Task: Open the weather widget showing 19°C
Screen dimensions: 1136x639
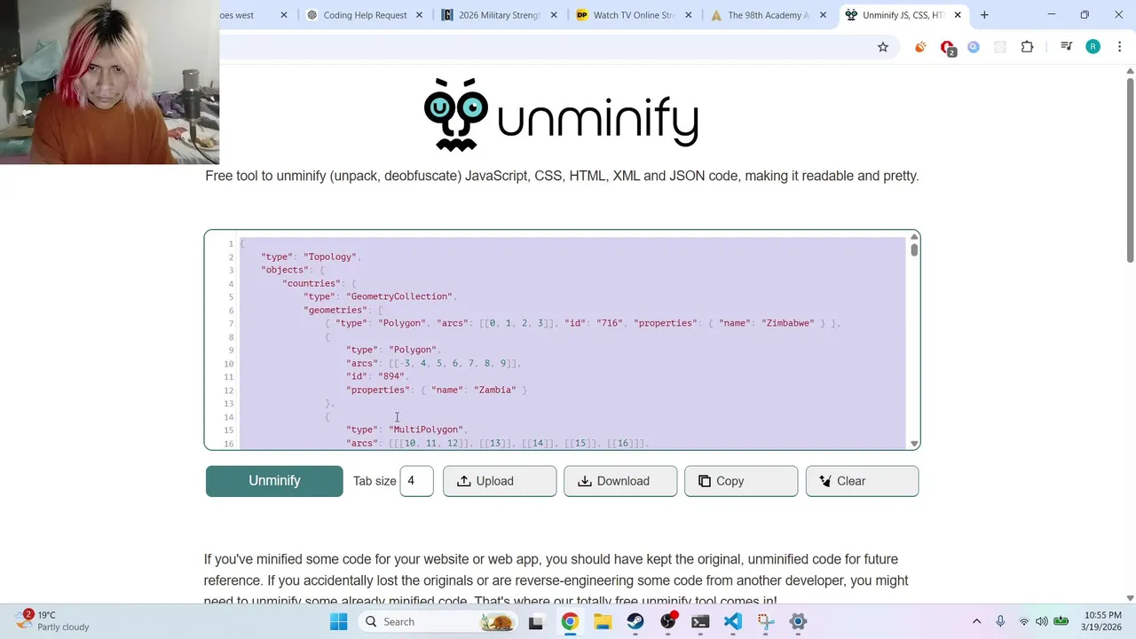Action: (53, 621)
